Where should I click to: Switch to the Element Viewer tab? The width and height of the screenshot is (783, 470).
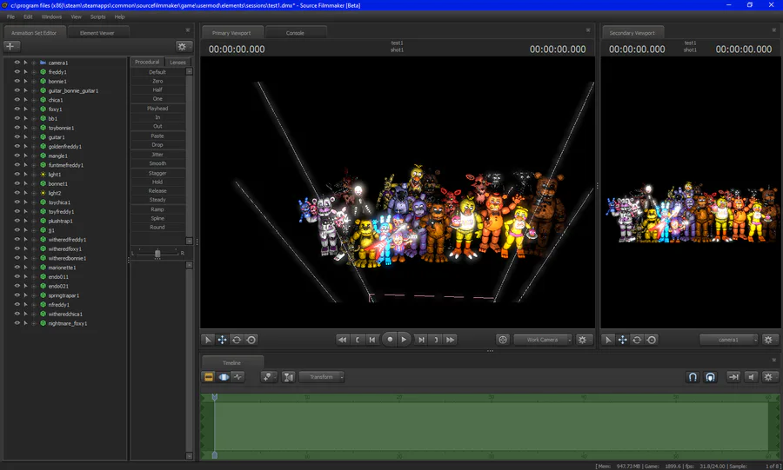point(97,33)
